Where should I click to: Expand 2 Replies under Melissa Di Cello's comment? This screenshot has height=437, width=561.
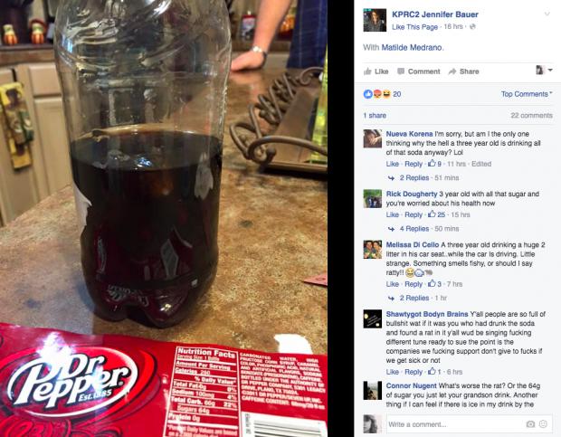point(414,298)
